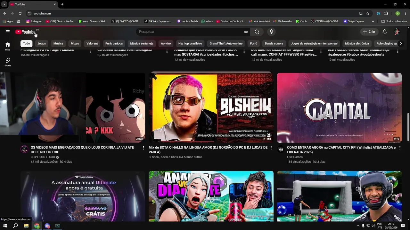This screenshot has width=410, height=230.
Task: Go back with the browser back arrow
Action: point(4,13)
